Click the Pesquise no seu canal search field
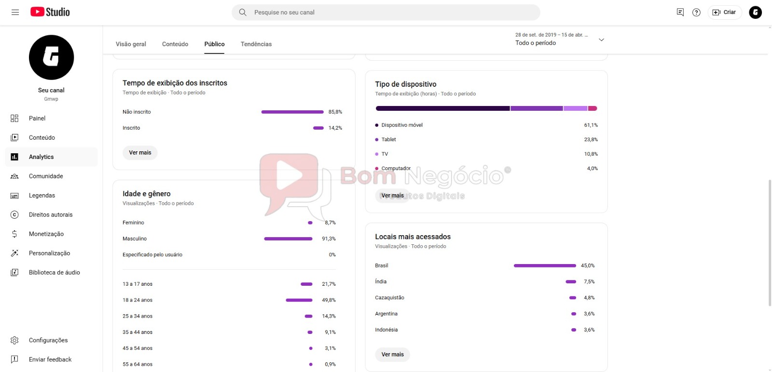Viewport: 772px width, 372px height. (386, 13)
